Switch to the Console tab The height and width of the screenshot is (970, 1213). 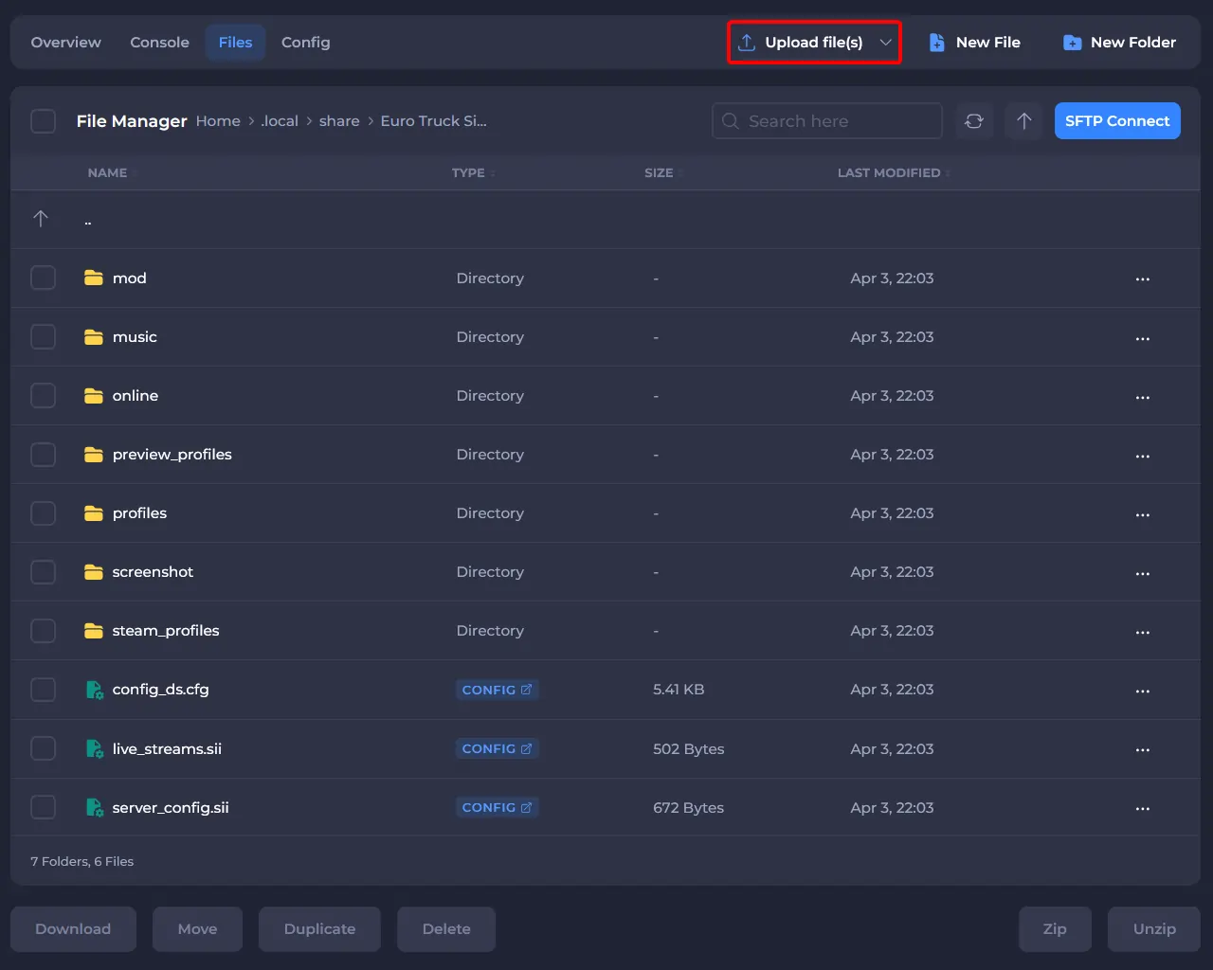coord(159,43)
